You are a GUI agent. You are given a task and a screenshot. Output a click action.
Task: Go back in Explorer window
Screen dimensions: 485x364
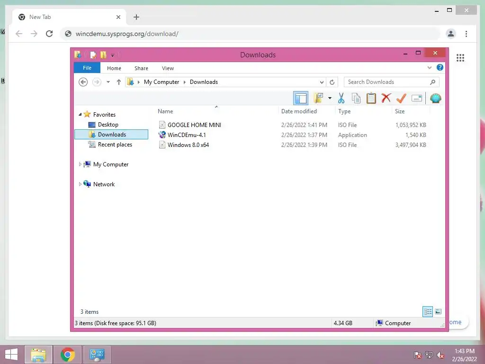point(83,82)
